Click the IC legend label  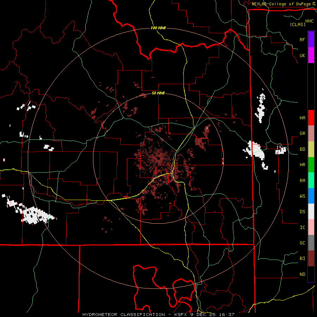[302, 228]
